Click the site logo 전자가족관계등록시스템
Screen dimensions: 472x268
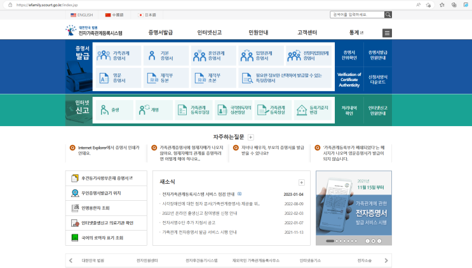[94, 30]
